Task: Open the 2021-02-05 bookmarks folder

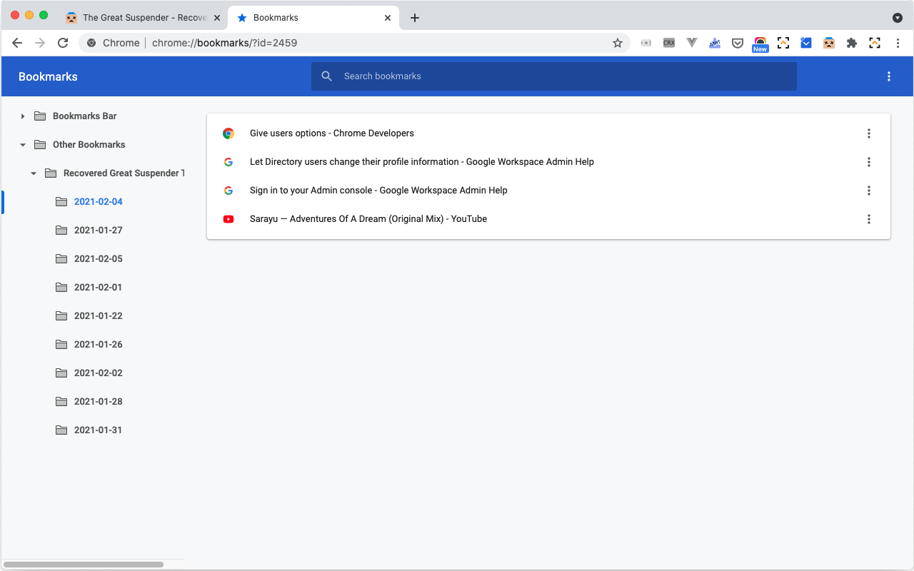Action: pos(98,258)
